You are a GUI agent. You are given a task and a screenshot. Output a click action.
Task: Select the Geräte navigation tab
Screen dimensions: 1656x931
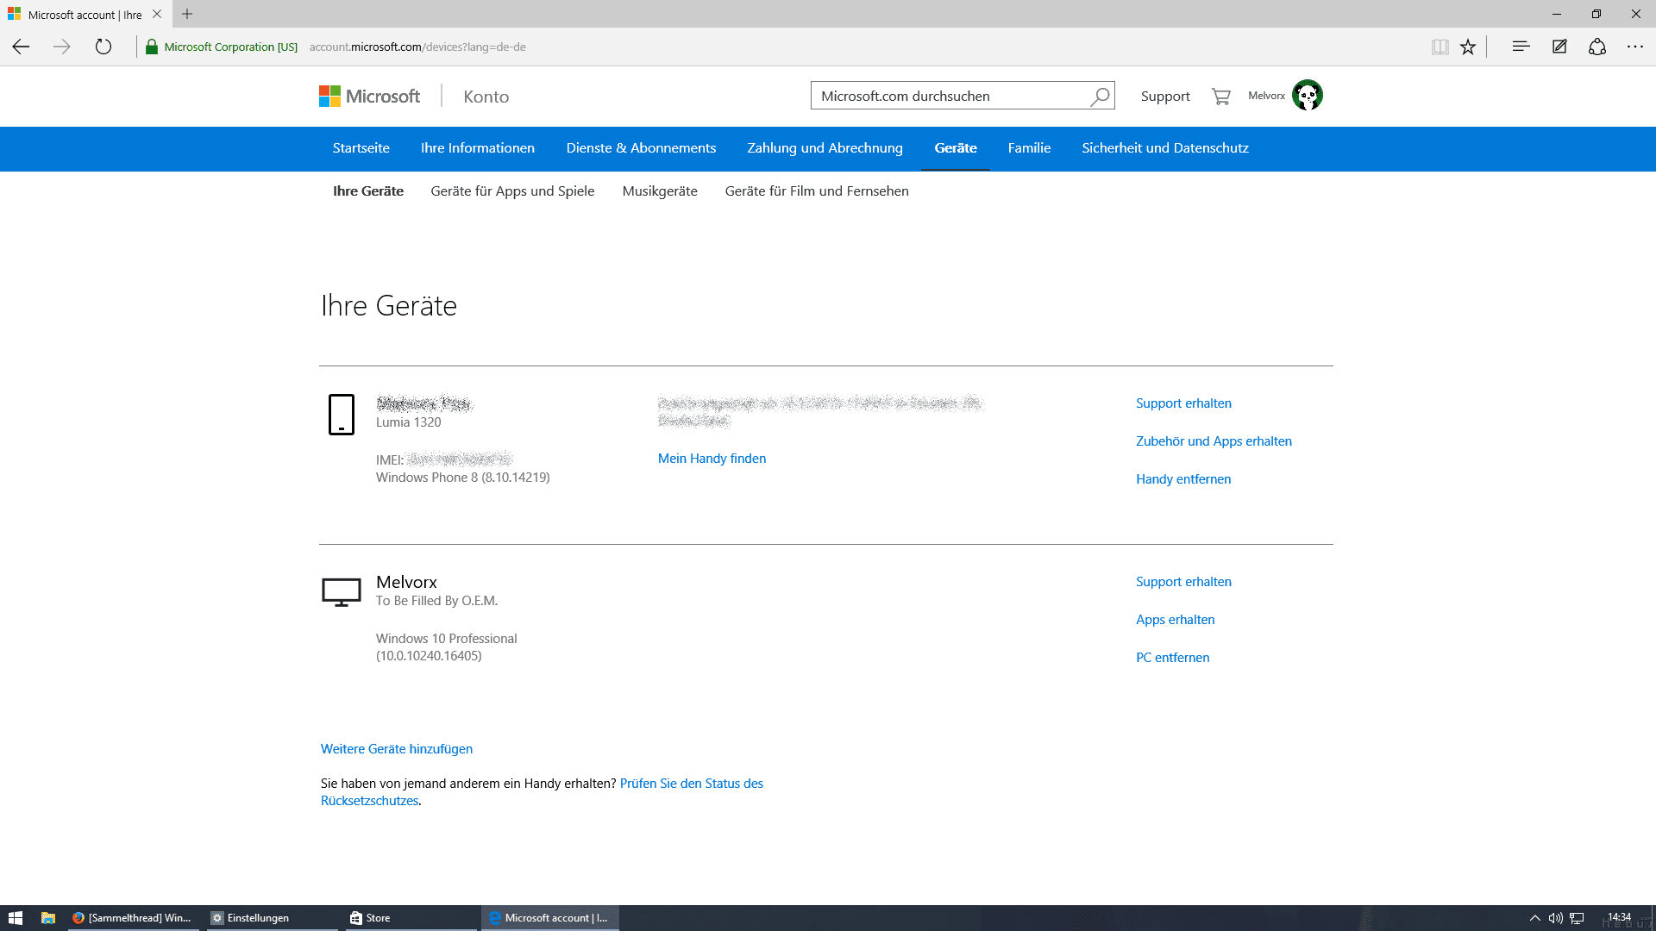tap(956, 148)
